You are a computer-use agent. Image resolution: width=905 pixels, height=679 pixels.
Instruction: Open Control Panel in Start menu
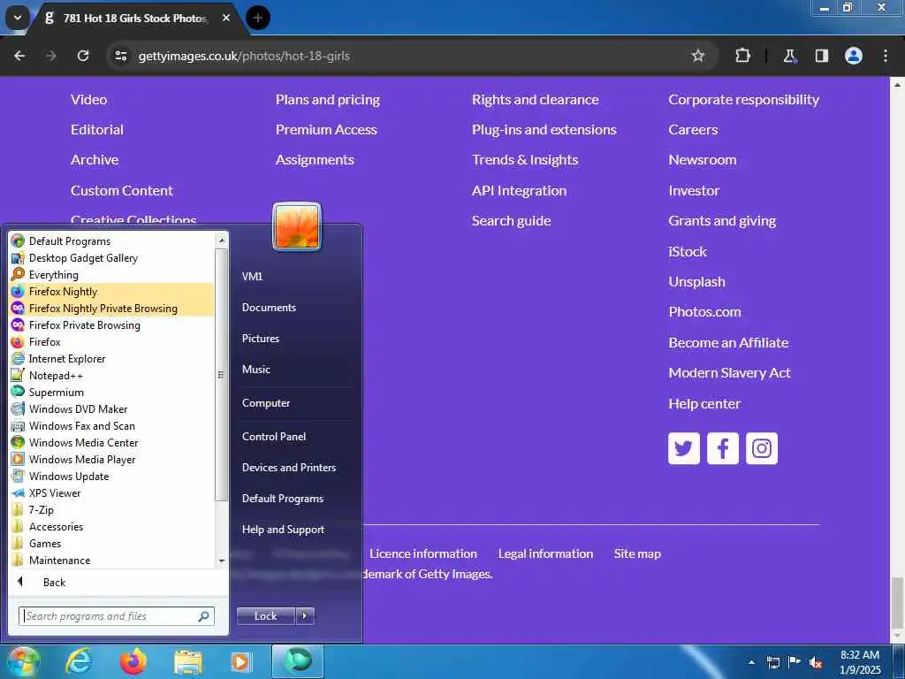(x=274, y=437)
